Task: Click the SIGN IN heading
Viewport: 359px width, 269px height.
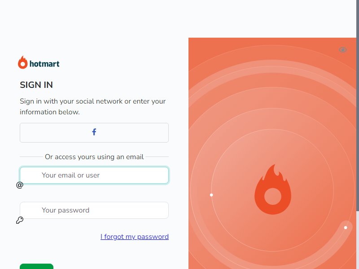Action: pos(36,85)
